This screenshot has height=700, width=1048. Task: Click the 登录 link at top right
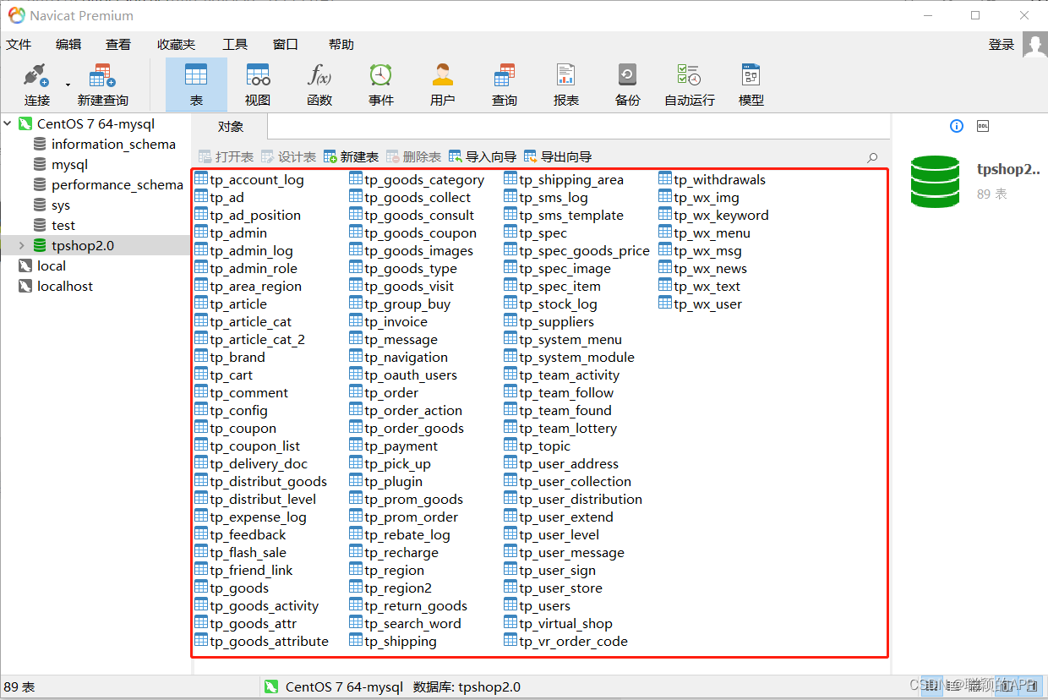1001,44
